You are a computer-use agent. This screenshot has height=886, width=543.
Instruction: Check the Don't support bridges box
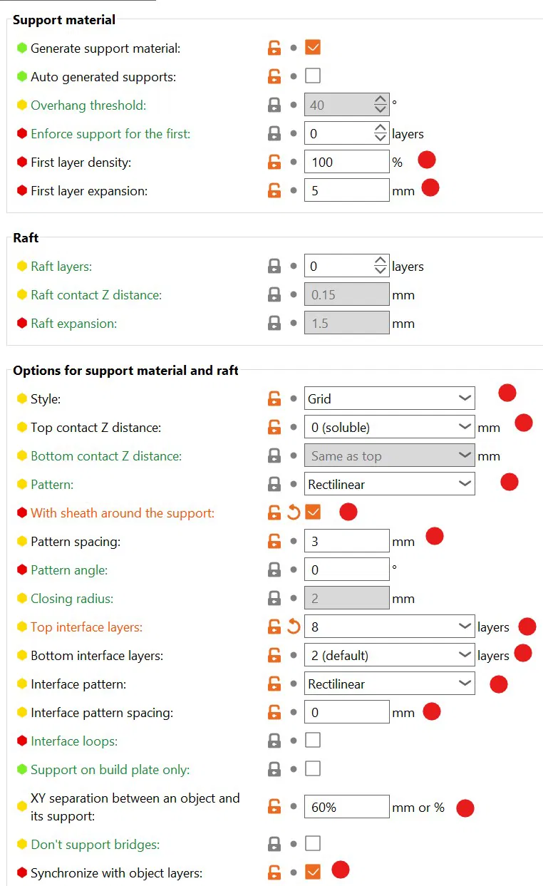313,844
